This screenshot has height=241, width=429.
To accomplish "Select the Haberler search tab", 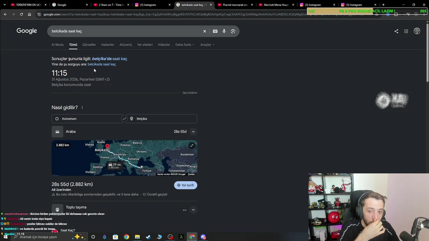I will 108,45.
